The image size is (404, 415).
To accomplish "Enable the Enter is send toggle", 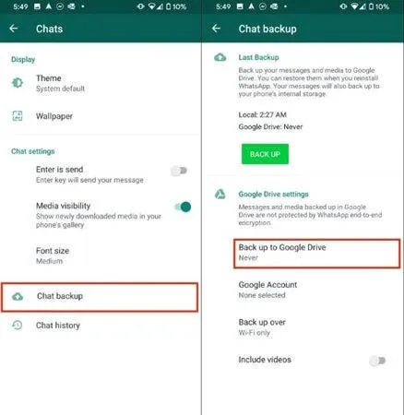I will click(179, 171).
